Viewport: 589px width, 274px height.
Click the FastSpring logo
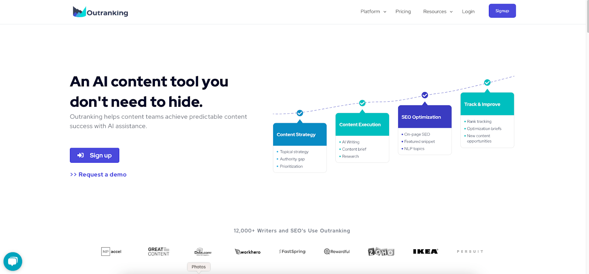[x=292, y=252]
